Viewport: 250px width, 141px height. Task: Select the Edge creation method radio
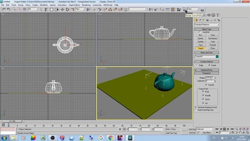pos(197,65)
